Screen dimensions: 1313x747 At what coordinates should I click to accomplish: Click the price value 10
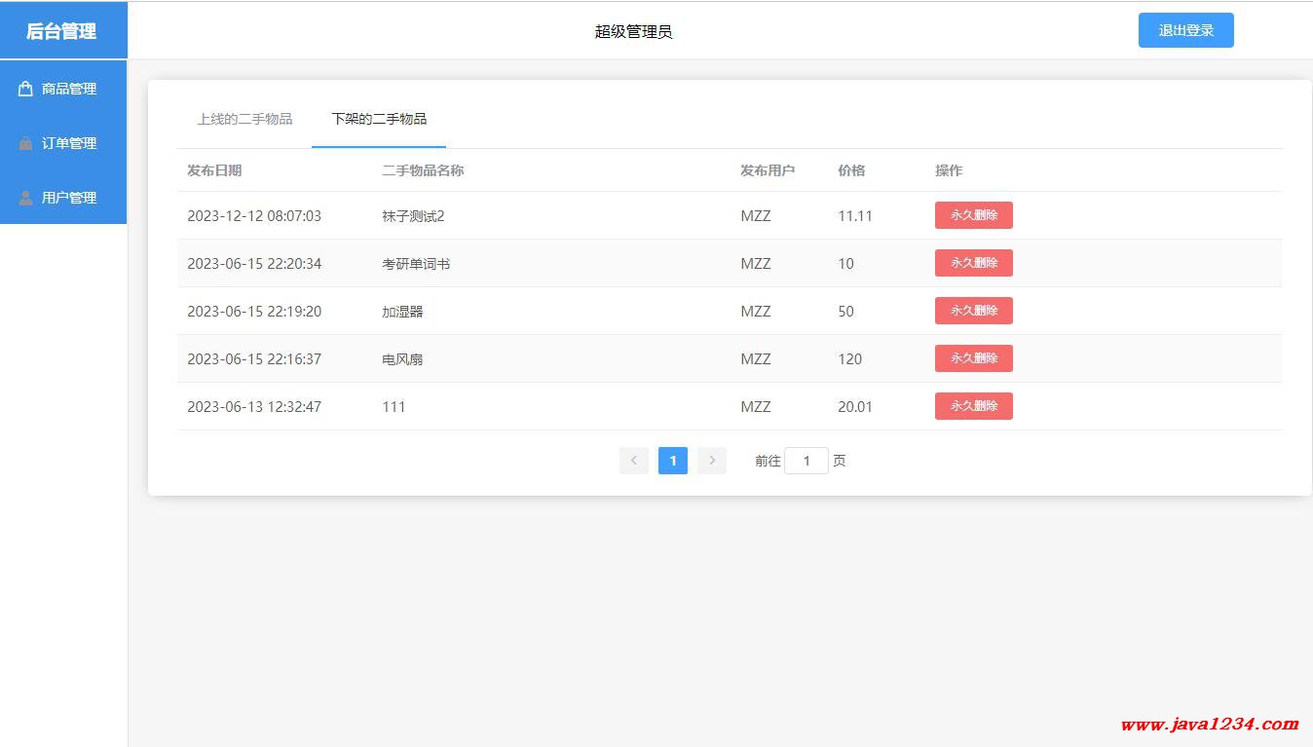click(x=845, y=264)
